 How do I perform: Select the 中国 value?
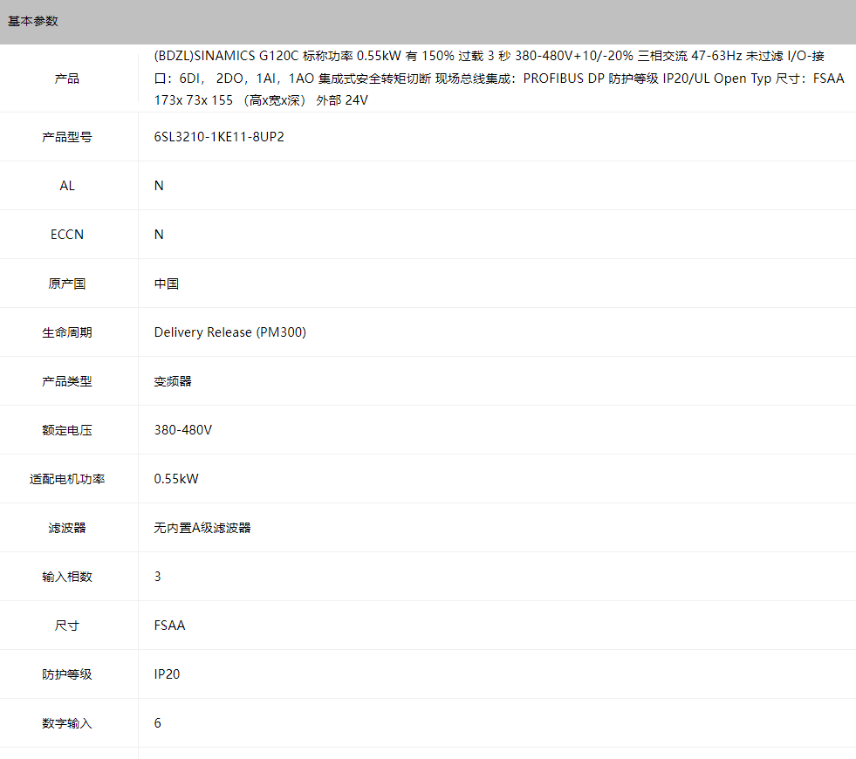[167, 284]
